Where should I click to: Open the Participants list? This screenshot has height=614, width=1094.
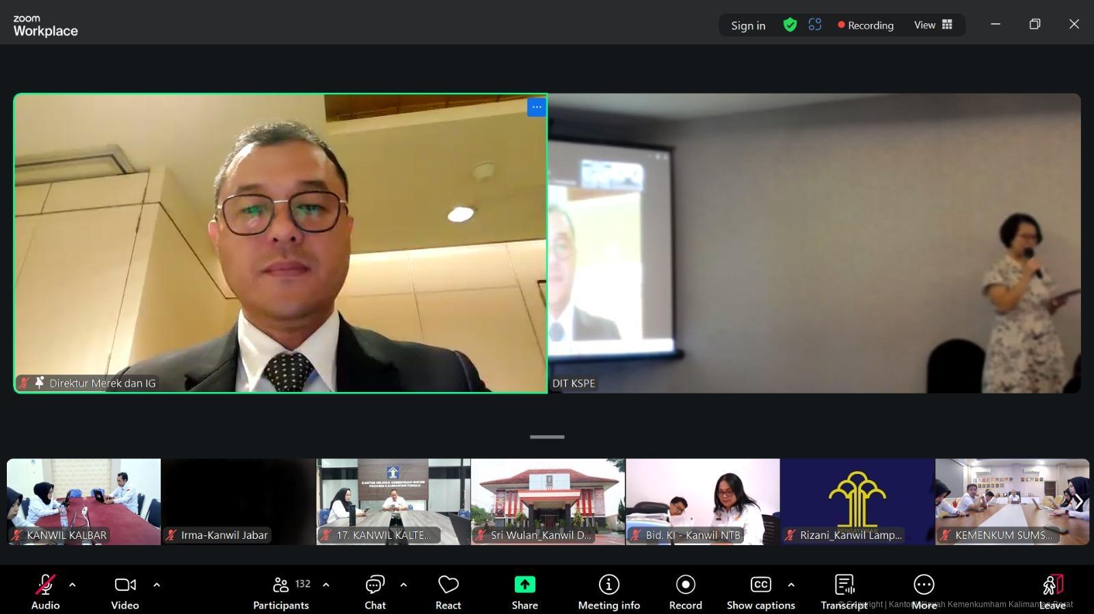click(281, 591)
